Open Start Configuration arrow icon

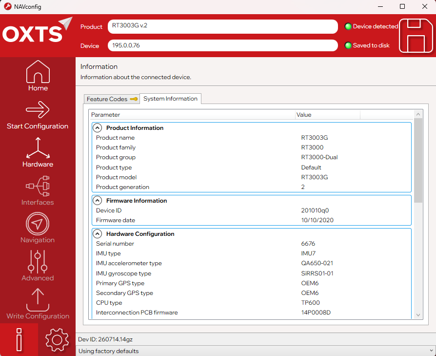click(38, 110)
